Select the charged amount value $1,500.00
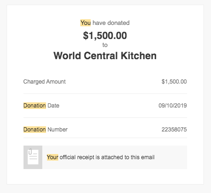Screen dimensions: 211x193 click(174, 82)
